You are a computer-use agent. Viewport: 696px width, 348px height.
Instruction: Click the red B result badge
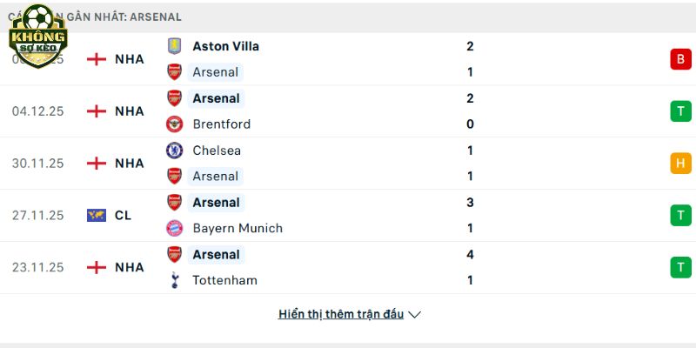point(679,59)
